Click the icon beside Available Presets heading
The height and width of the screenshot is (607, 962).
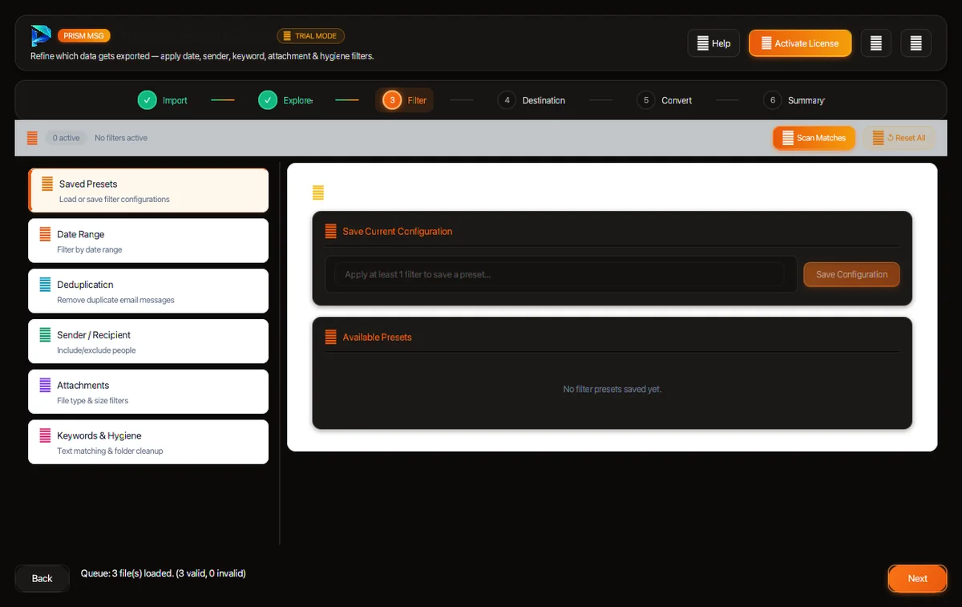tap(330, 337)
